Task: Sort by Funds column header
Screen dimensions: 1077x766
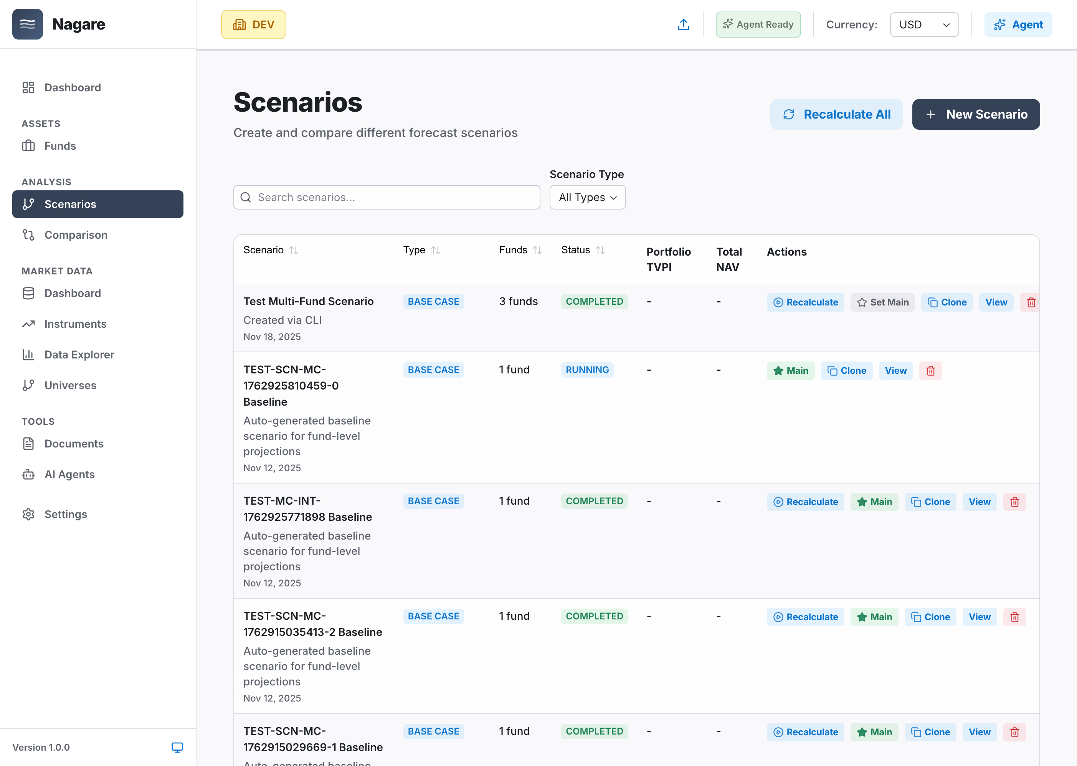Action: [520, 250]
